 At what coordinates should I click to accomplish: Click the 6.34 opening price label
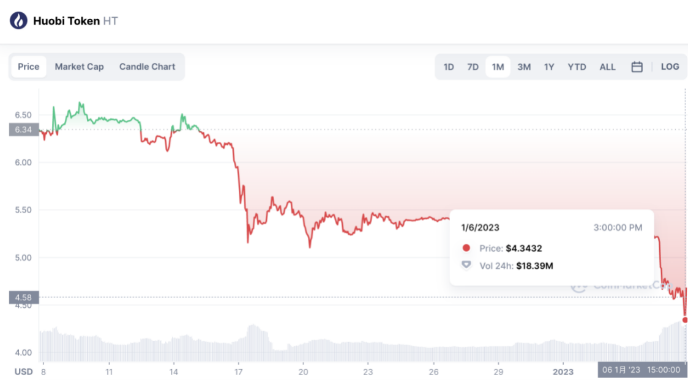[24, 130]
